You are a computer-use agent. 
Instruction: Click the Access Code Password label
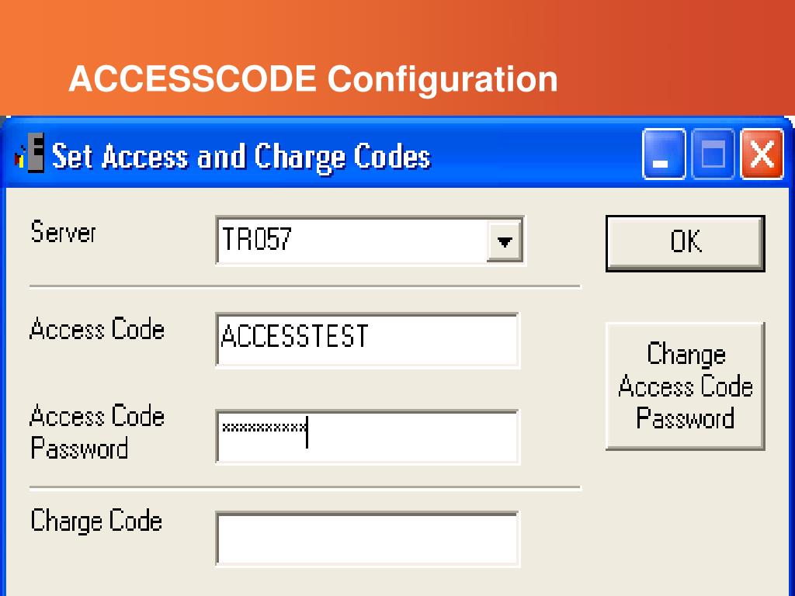pyautogui.click(x=97, y=431)
